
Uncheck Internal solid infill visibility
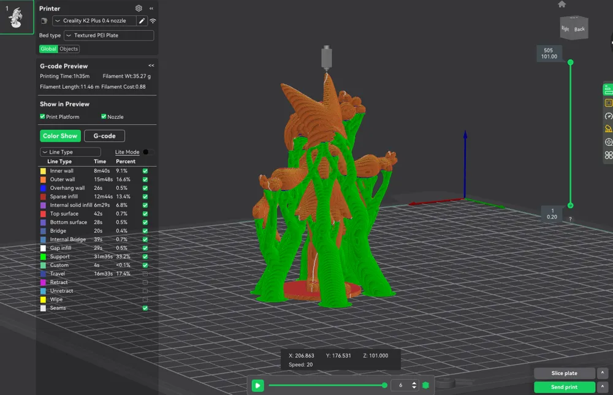[x=145, y=205]
